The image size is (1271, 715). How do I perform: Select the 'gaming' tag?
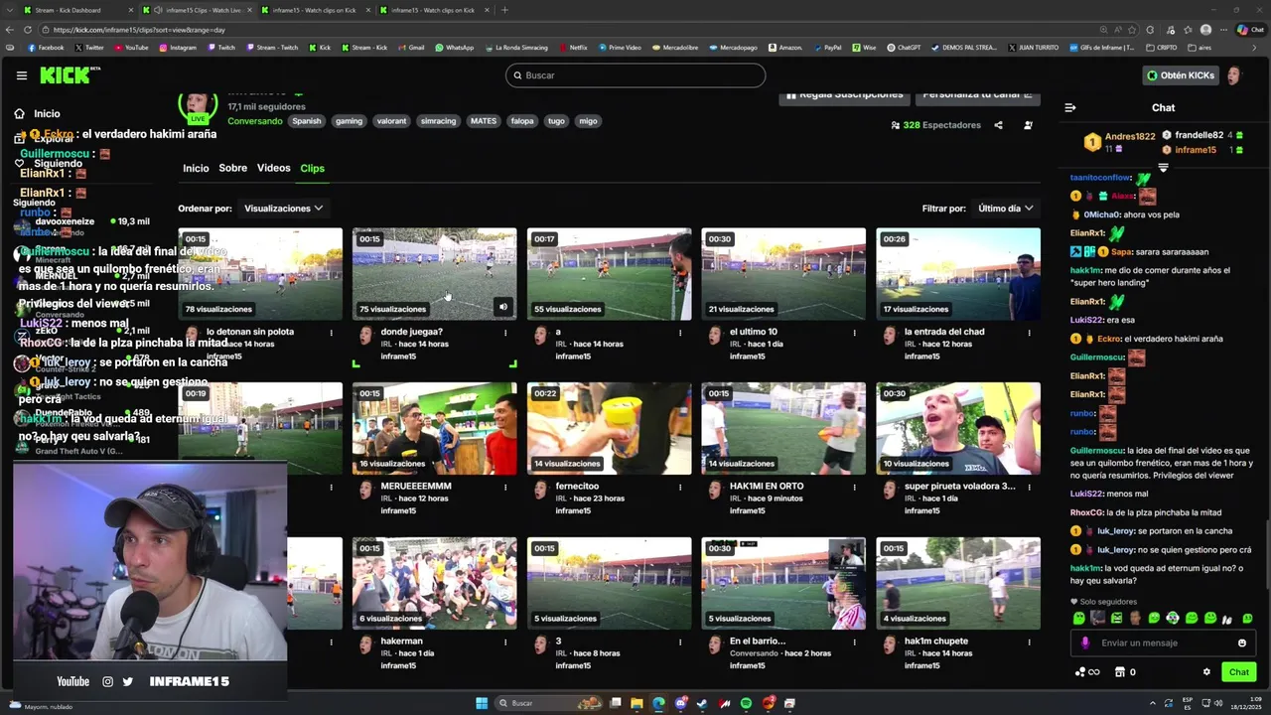coord(349,121)
